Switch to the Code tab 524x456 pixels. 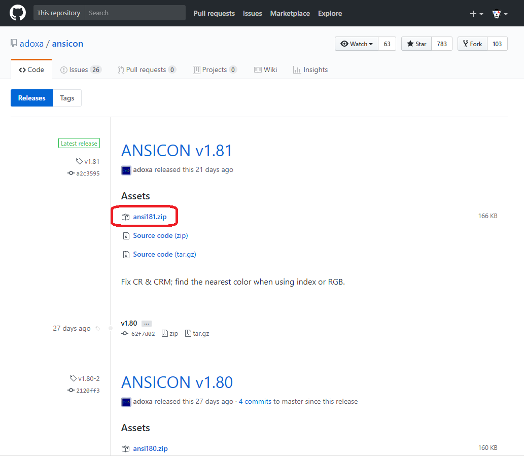tap(31, 69)
